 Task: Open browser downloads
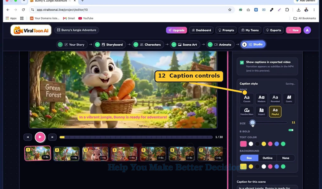(x=299, y=10)
